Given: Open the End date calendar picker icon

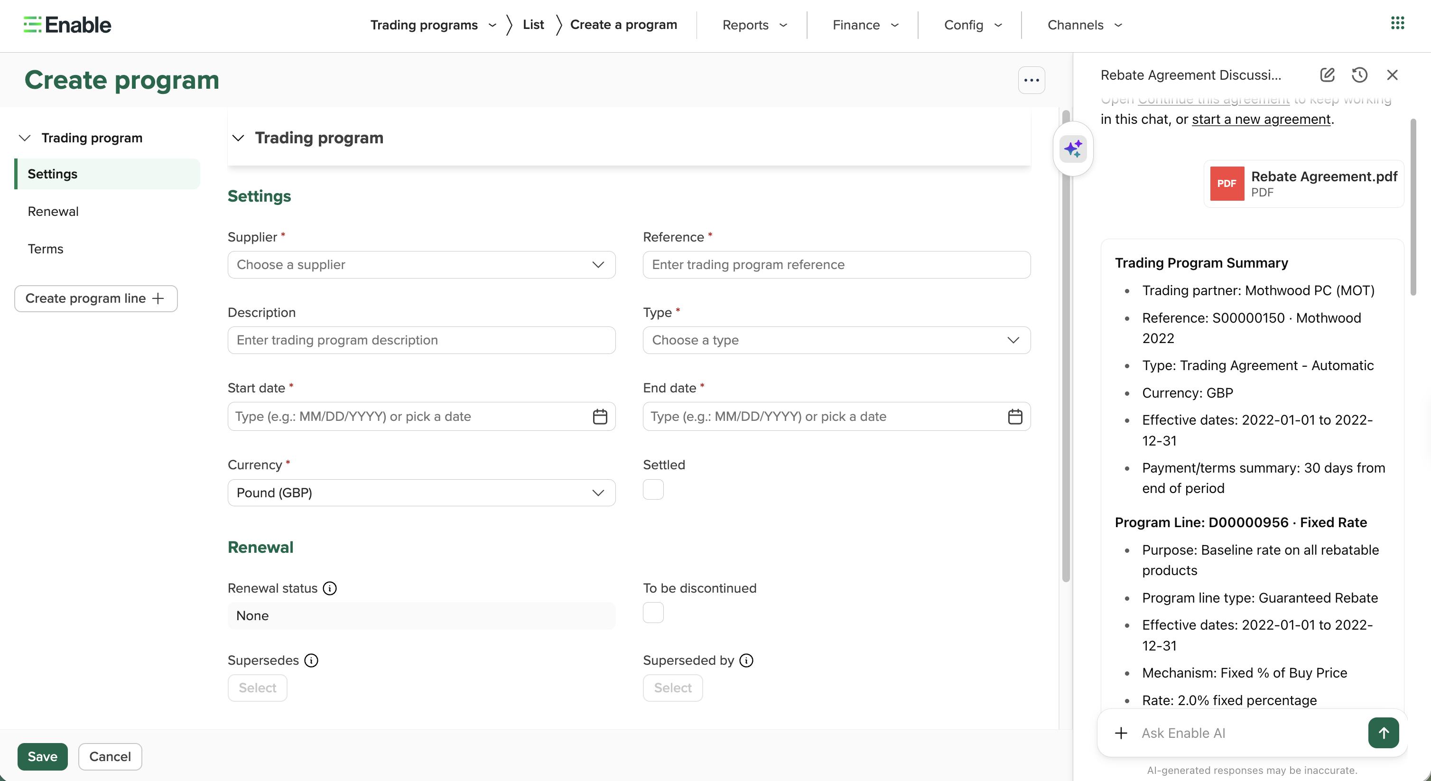Looking at the screenshot, I should click(x=1015, y=417).
